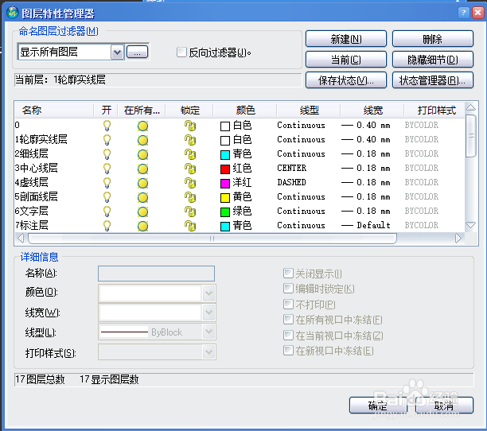The image size is (487, 431).
Task: Click the freeze sun icon for 3中心线层
Action: (143, 169)
